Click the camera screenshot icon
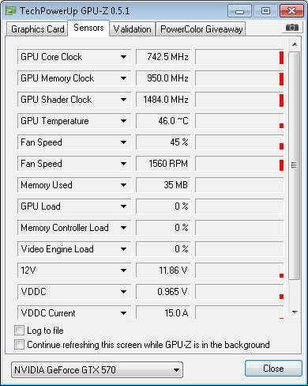308x386 pixels. coord(292,28)
